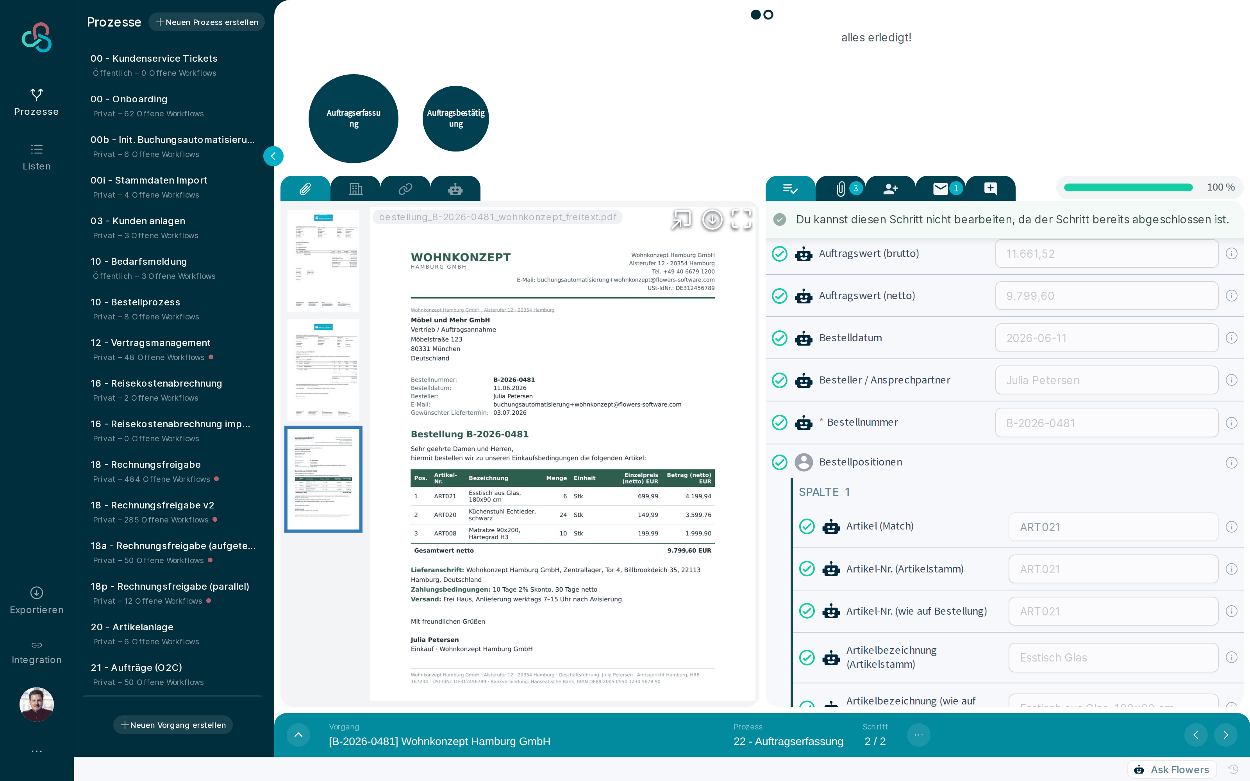Toggle check status of Bestelldatum
The image size is (1250, 781).
(x=779, y=338)
